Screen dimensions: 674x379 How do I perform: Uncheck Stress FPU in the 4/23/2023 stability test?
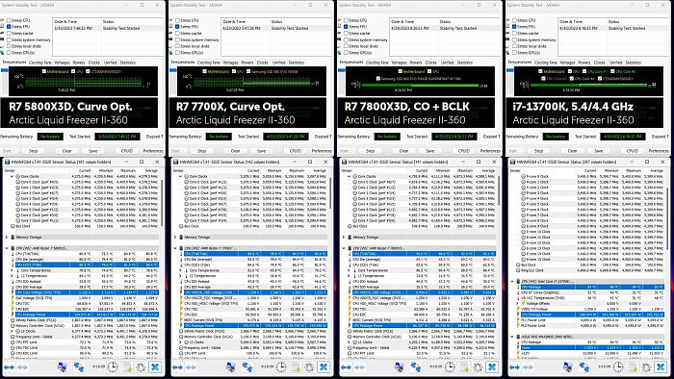click(x=177, y=27)
